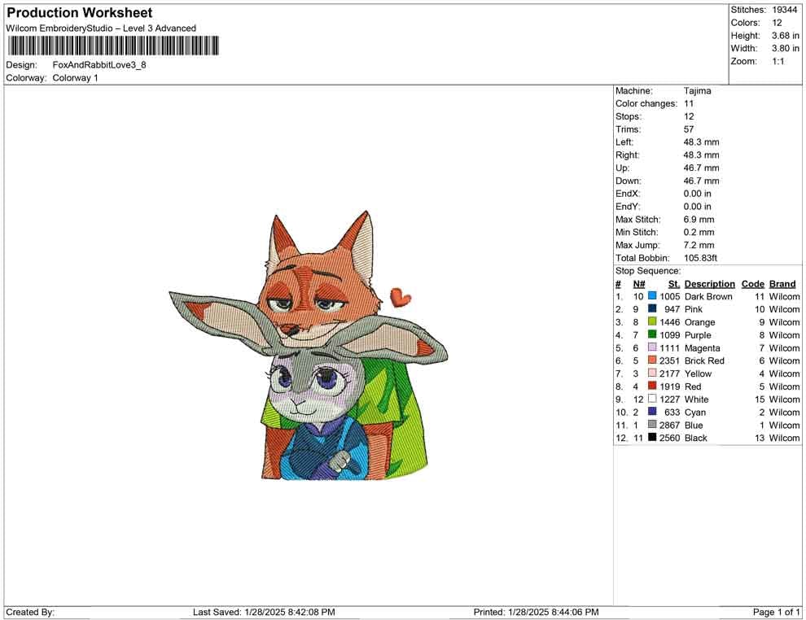The width and height of the screenshot is (806, 620).
Task: Click the Min Stitch value 0.2 mm
Action: 699,232
